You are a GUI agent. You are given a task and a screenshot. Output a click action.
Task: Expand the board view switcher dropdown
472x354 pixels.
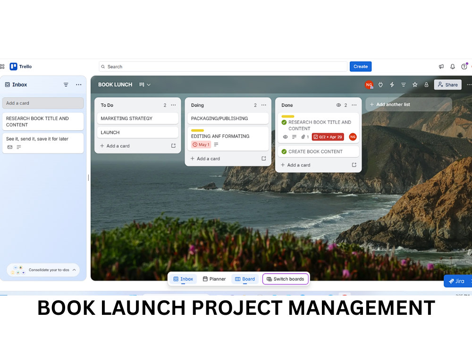145,84
